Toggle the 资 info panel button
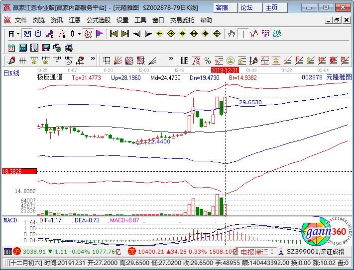The width and height of the screenshot is (354, 270). 27,34
